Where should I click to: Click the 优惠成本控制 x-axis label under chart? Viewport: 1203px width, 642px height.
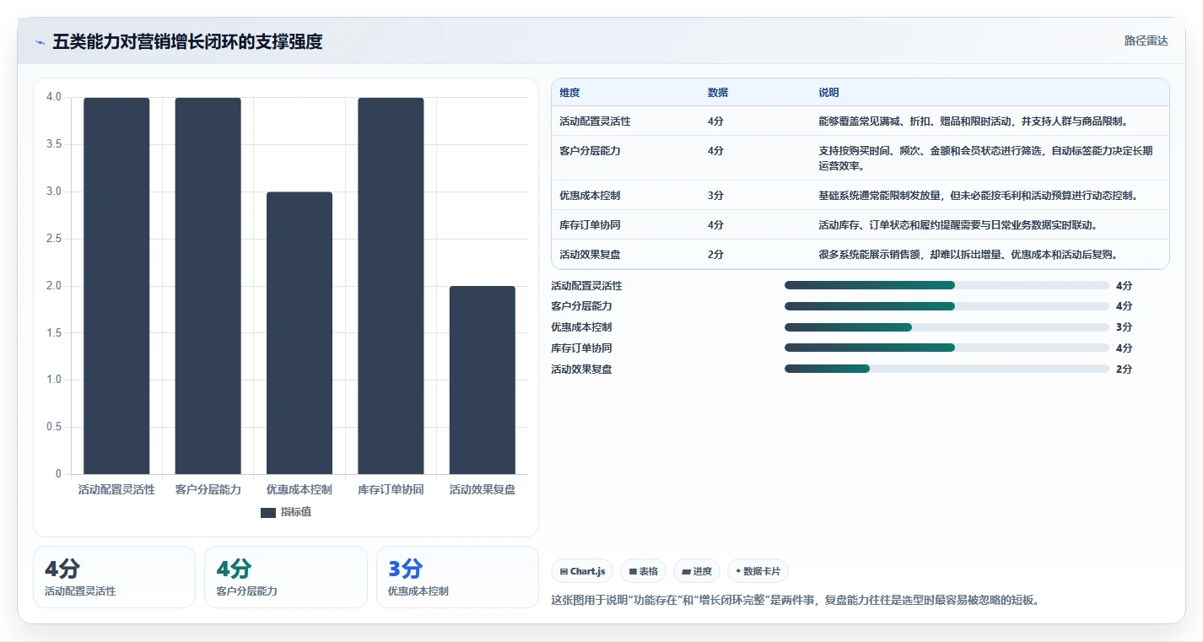click(x=299, y=489)
